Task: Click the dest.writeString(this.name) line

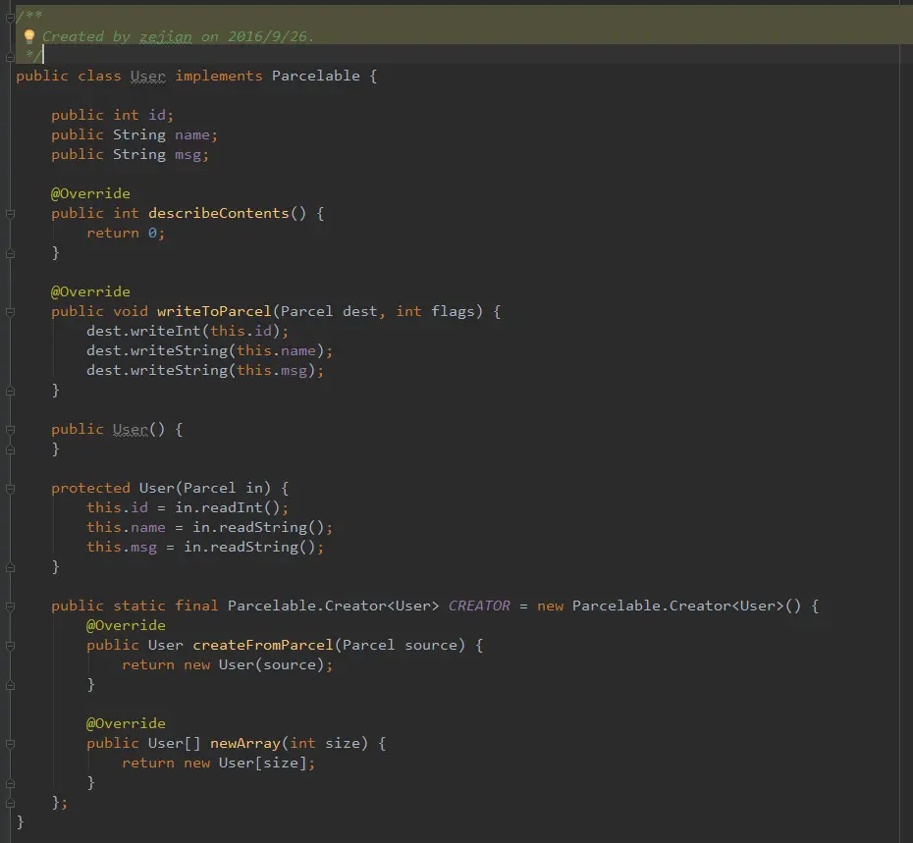Action: point(210,351)
